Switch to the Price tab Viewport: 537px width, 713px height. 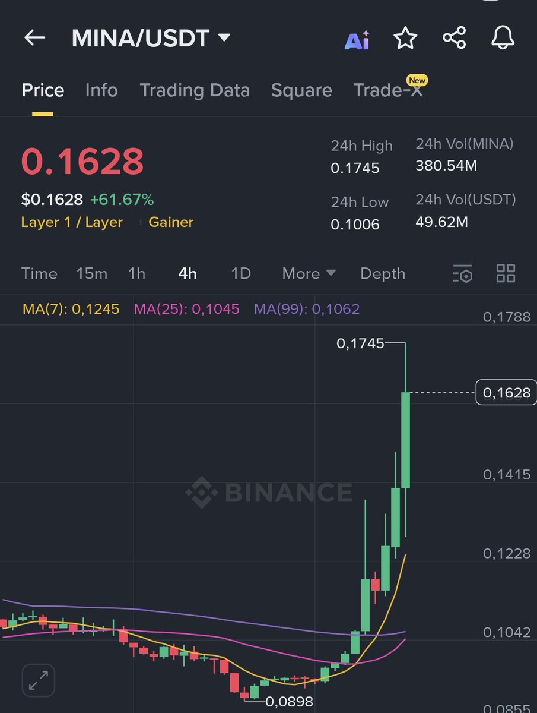(43, 90)
